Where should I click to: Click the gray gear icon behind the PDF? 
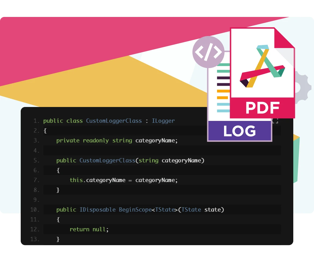coord(303,87)
